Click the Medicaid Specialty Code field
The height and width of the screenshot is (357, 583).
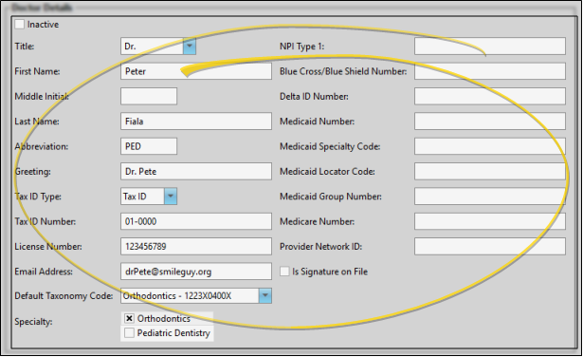click(x=490, y=146)
